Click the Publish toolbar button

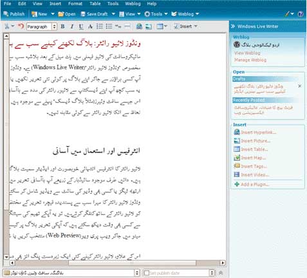coord(14,14)
